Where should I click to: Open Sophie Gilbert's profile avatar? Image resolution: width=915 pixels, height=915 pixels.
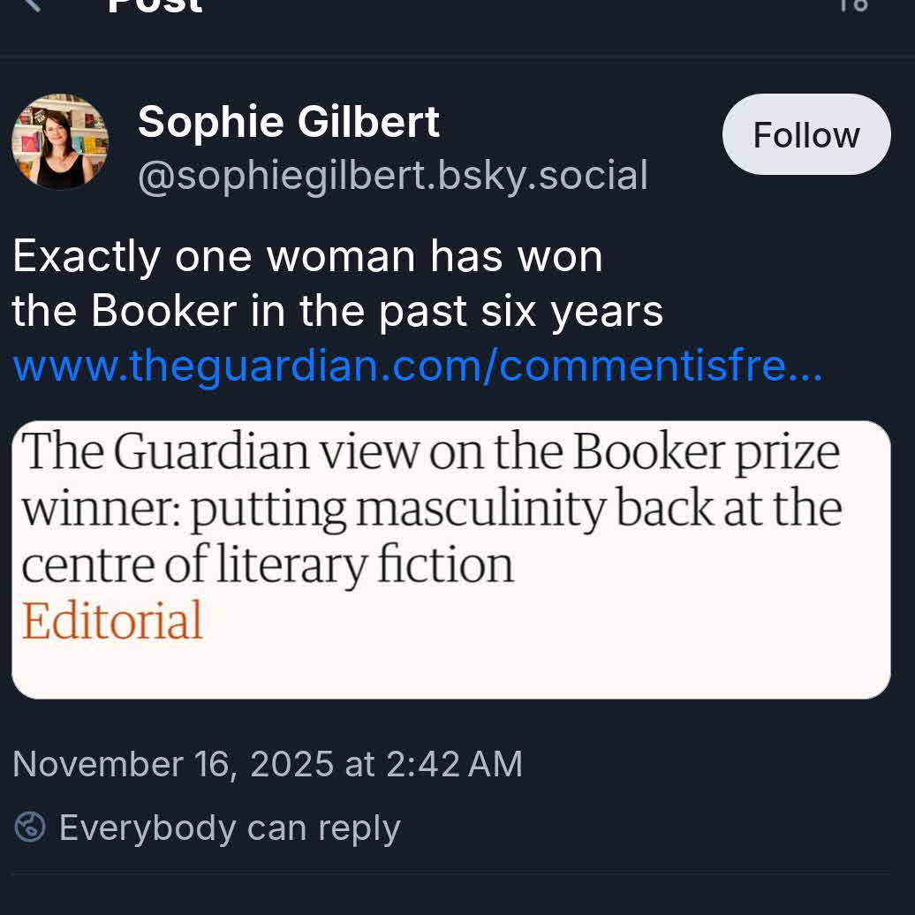pyautogui.click(x=60, y=141)
